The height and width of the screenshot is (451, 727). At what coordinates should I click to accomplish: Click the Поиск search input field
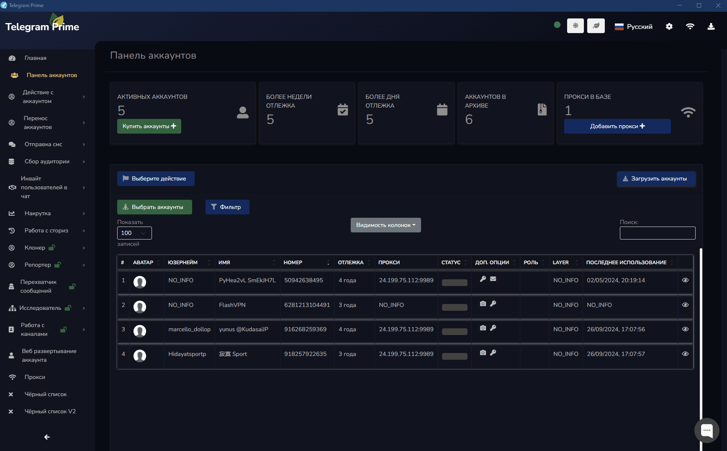click(657, 233)
